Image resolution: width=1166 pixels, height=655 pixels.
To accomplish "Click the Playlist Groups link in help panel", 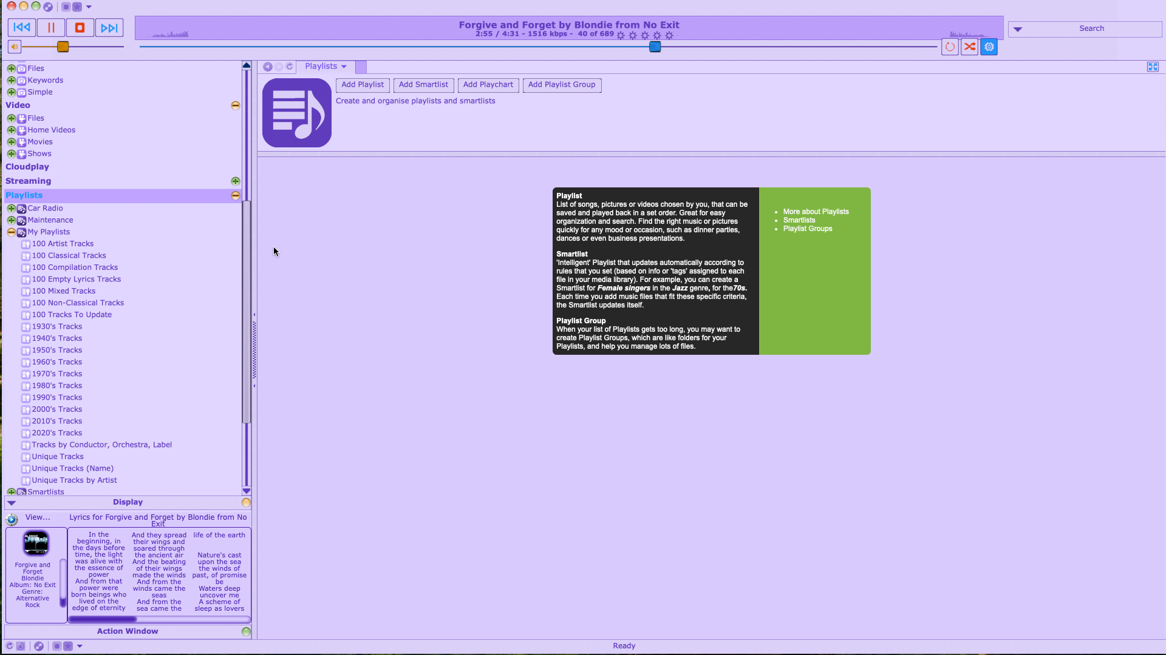I will click(808, 229).
